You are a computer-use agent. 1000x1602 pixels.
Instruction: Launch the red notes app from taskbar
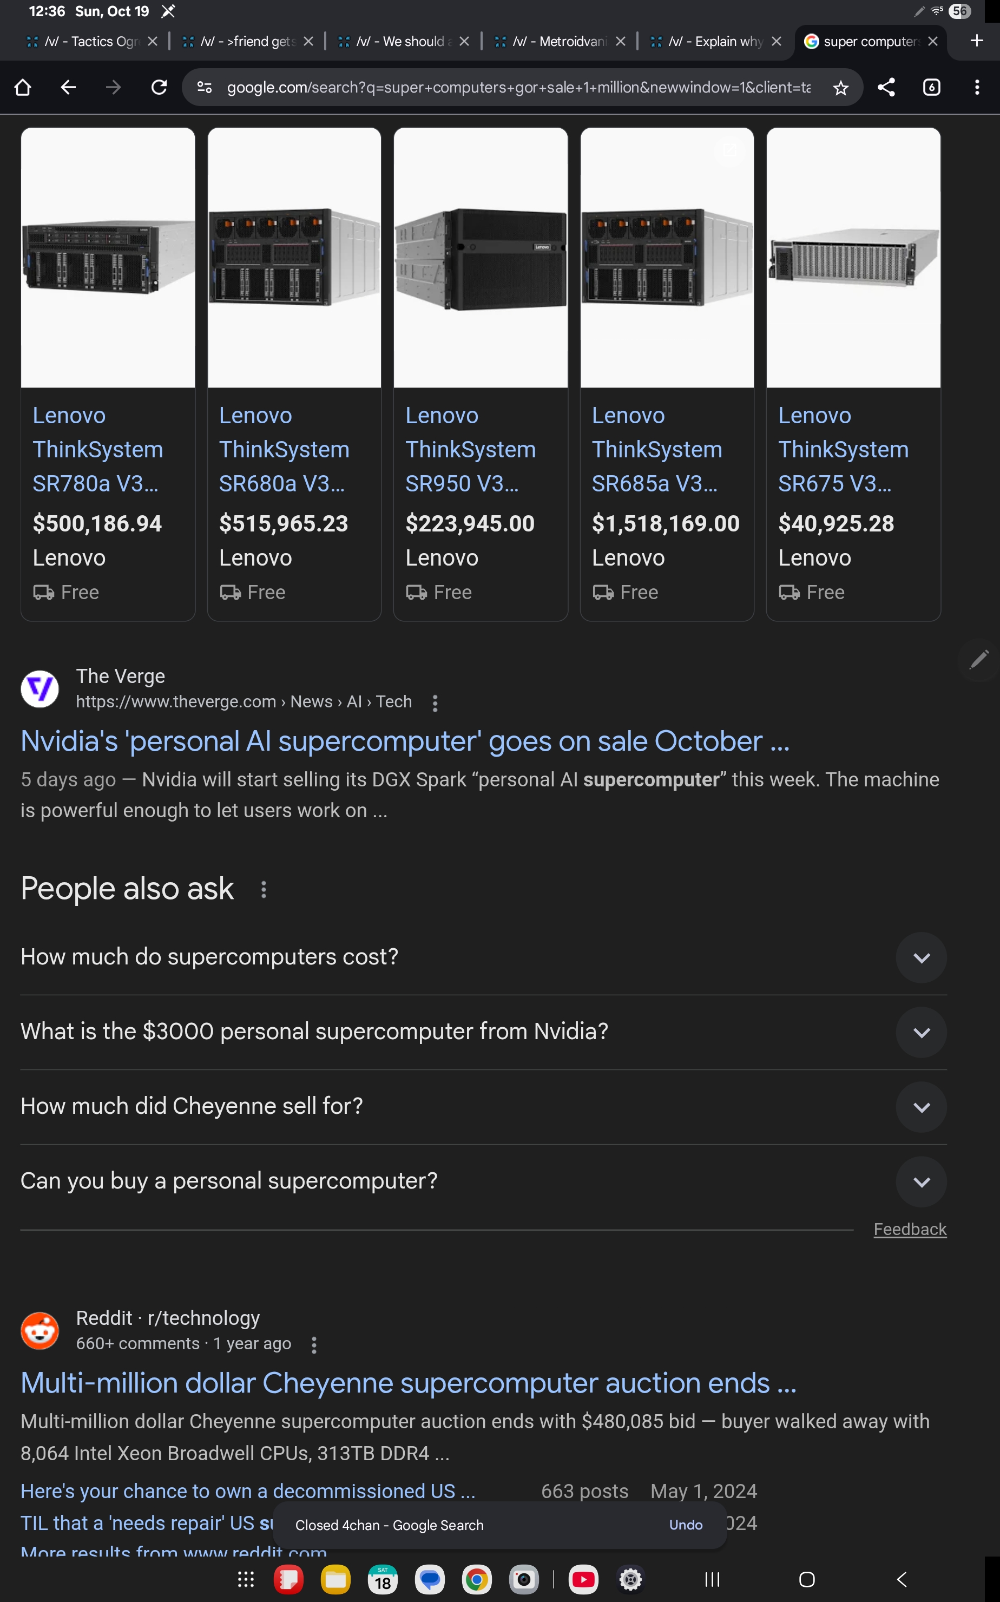tap(288, 1579)
